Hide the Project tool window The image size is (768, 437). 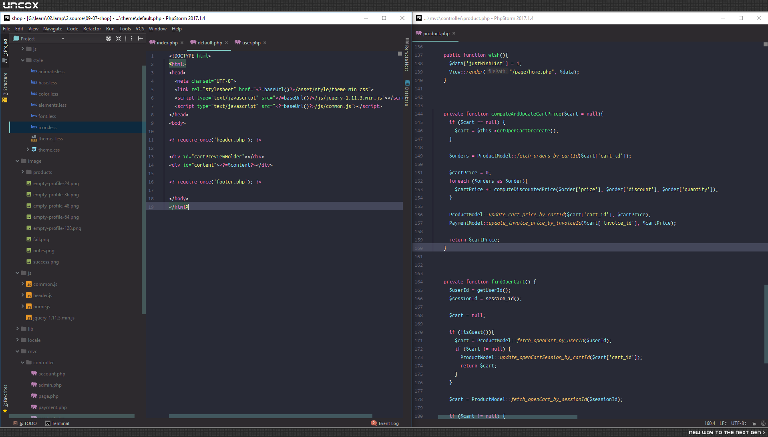pyautogui.click(x=141, y=38)
